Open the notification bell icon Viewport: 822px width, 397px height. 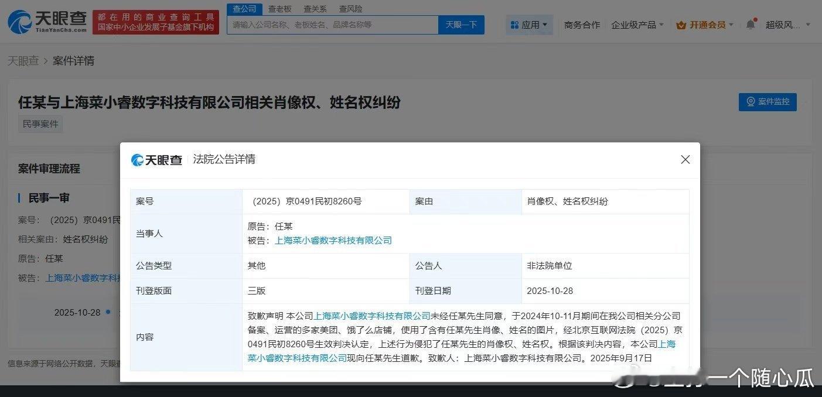(x=751, y=25)
